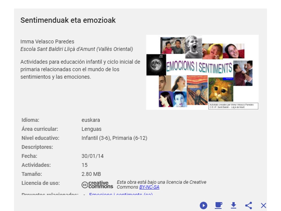
Task: Click the Área curricular label
Action: pos(40,129)
